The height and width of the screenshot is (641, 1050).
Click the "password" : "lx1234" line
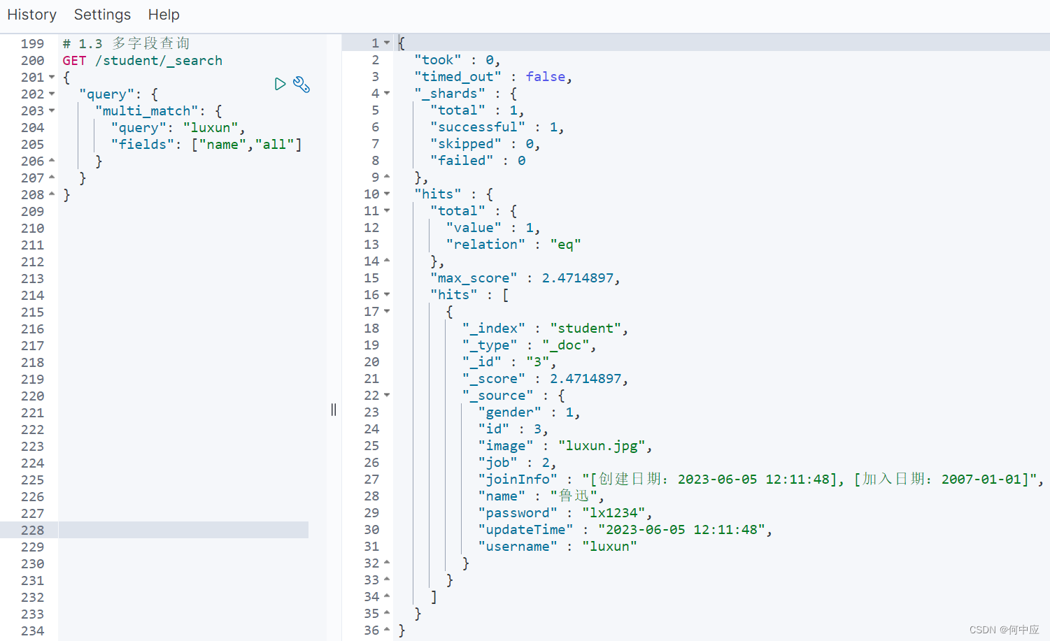[565, 513]
